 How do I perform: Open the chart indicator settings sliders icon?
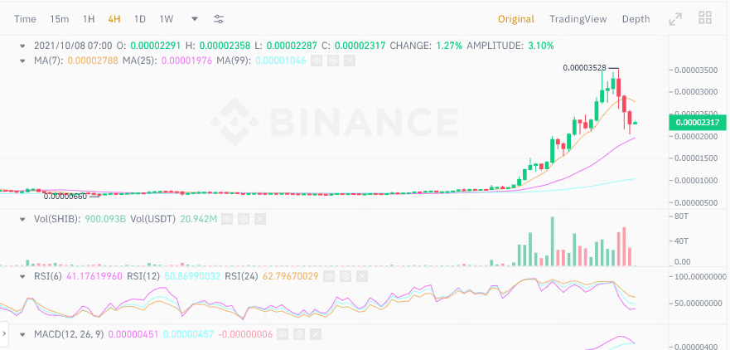219,19
